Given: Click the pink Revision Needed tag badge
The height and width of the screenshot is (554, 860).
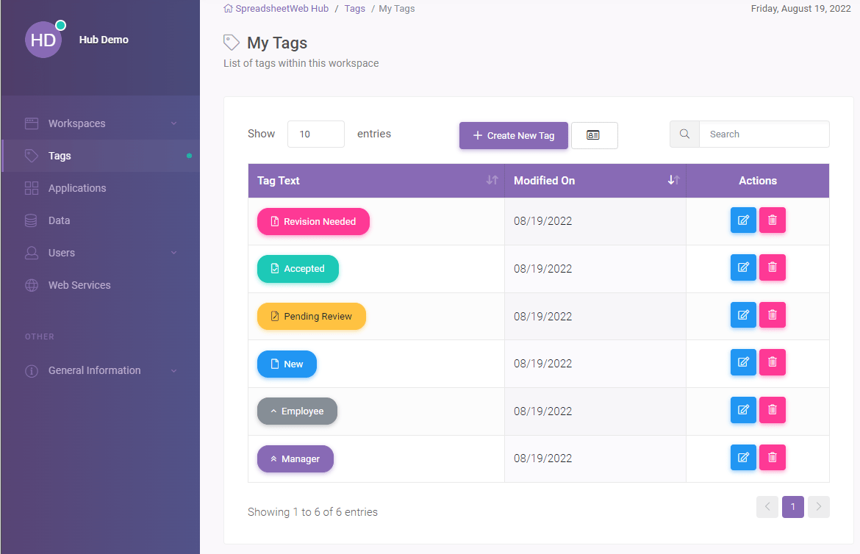Looking at the screenshot, I should [x=313, y=221].
